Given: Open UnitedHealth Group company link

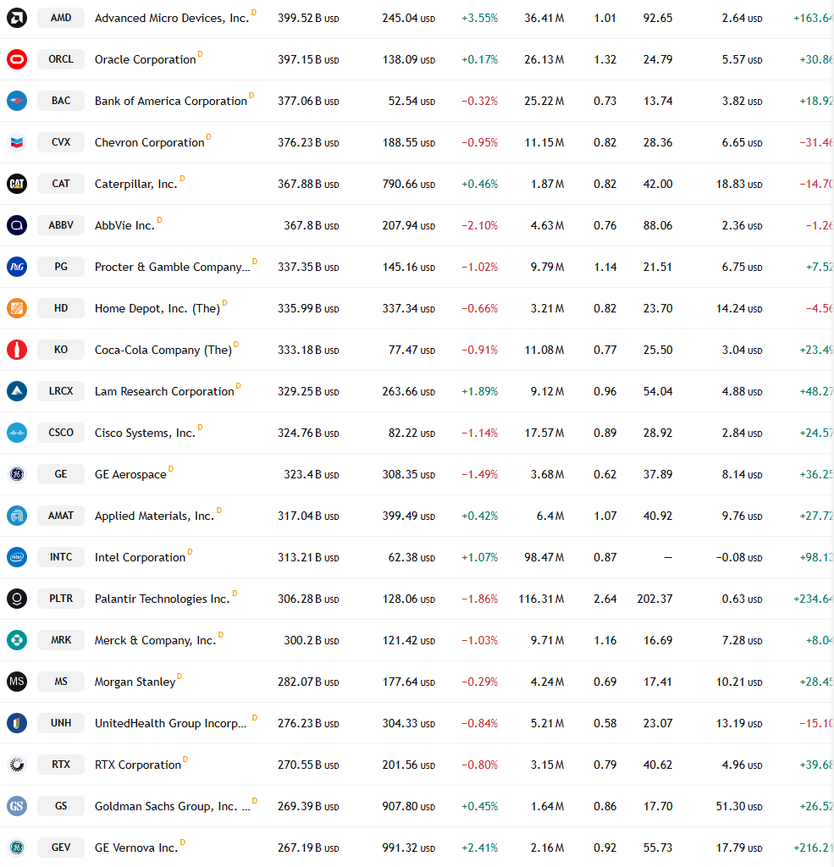Looking at the screenshot, I should coord(171,723).
